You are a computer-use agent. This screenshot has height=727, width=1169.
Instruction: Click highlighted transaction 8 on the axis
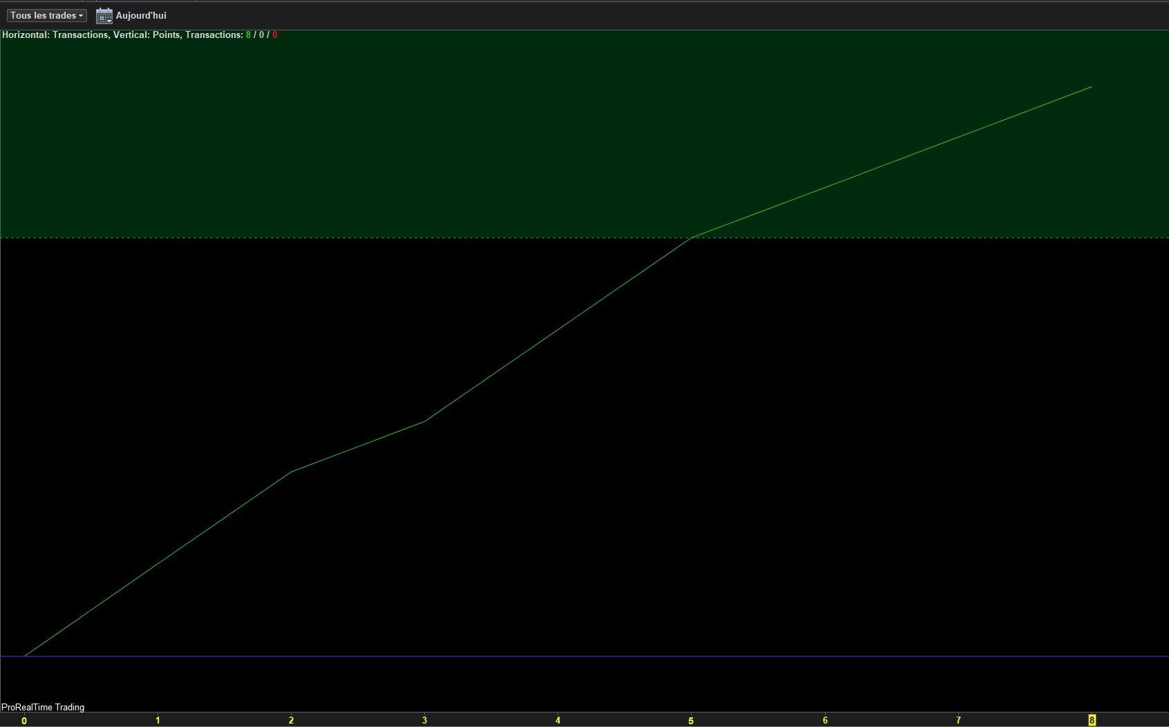point(1092,720)
